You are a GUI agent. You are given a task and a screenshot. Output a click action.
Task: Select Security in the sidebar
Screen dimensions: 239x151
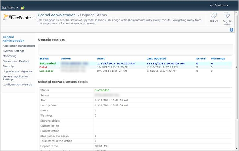pyautogui.click(x=8, y=66)
